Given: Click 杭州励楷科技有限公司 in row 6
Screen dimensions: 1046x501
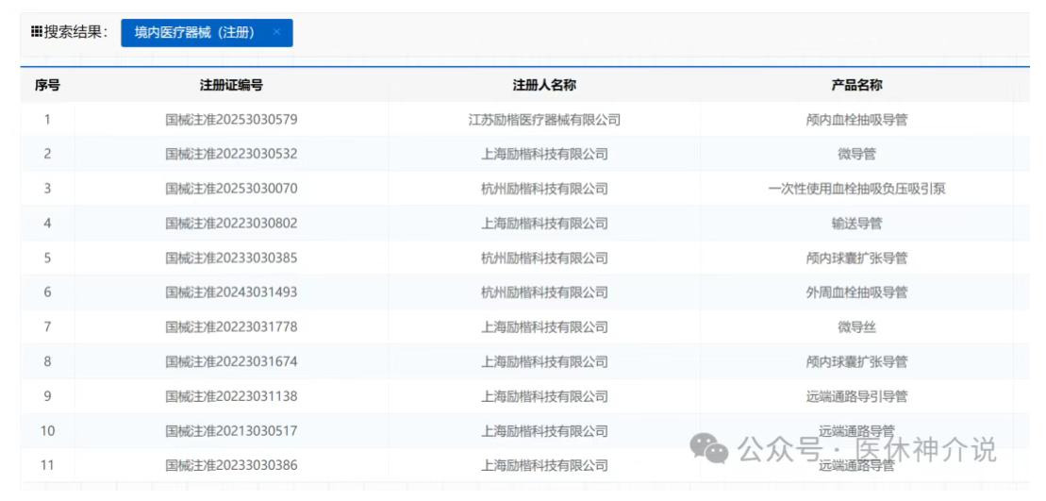Looking at the screenshot, I should tap(544, 292).
